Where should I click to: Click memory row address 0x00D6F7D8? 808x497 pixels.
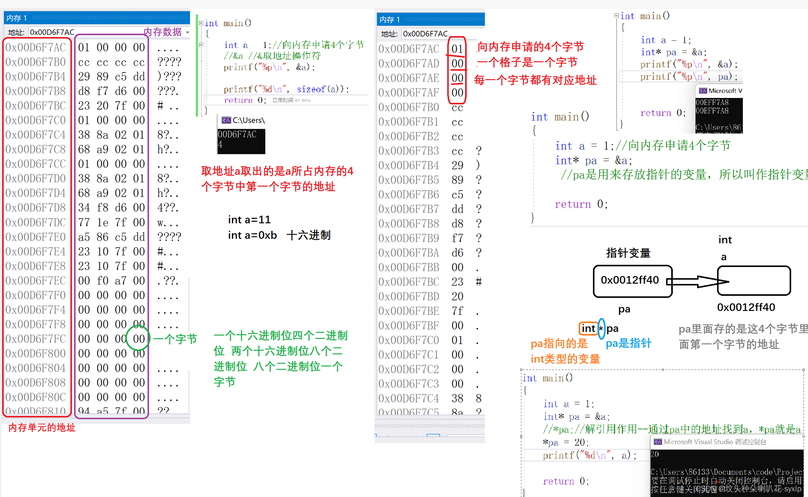point(36,208)
